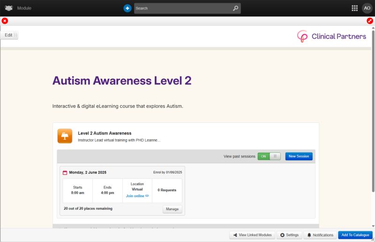
Task: Click the home logo icon next to Module
Action: coord(8,8)
